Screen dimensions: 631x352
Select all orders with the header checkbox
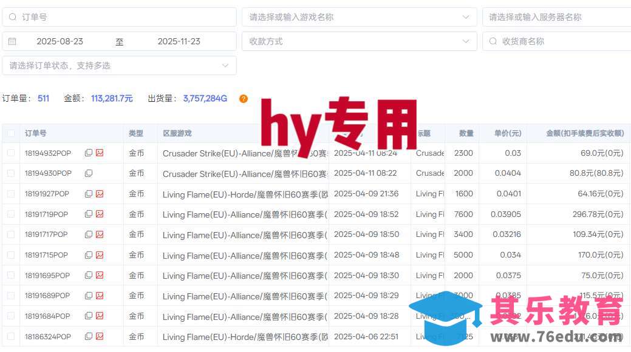10,133
